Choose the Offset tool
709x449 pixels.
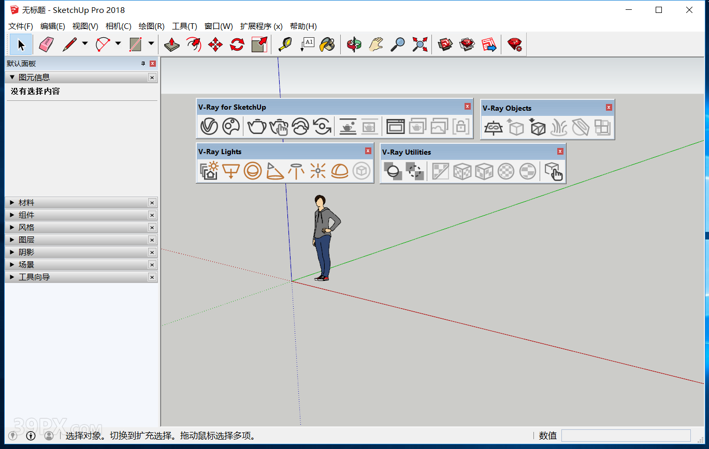click(194, 44)
